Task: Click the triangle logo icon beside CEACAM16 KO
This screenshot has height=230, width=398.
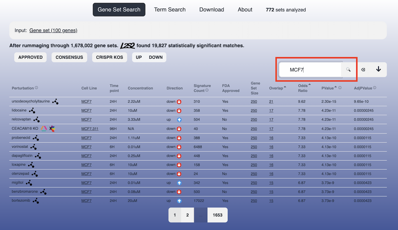Action: tap(44, 129)
